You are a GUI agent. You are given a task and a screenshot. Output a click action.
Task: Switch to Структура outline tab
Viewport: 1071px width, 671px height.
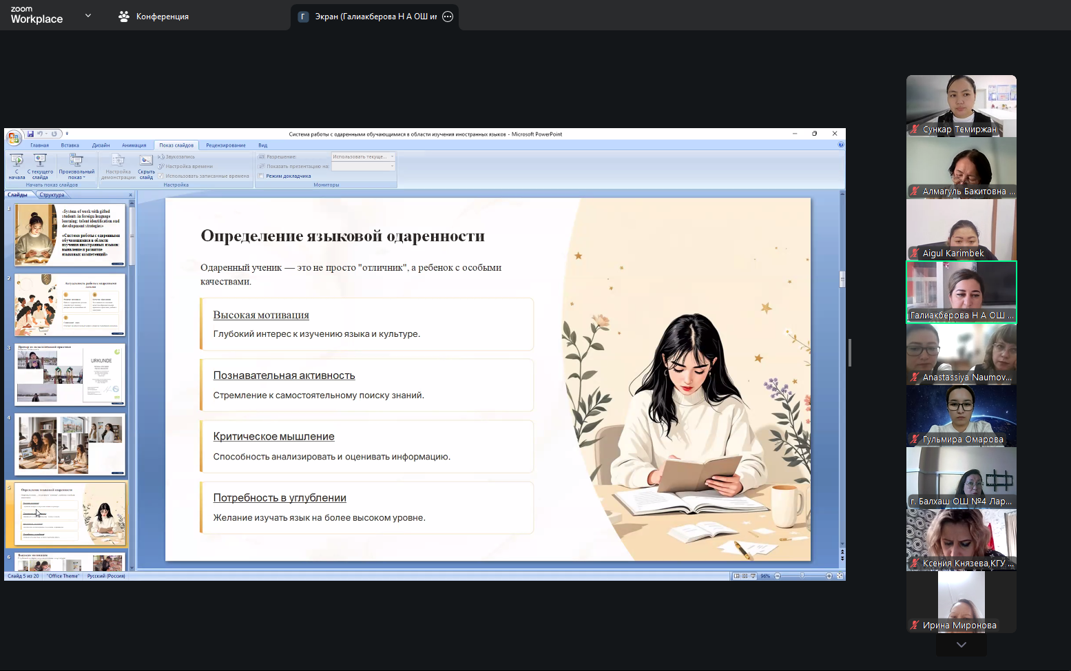click(x=52, y=195)
